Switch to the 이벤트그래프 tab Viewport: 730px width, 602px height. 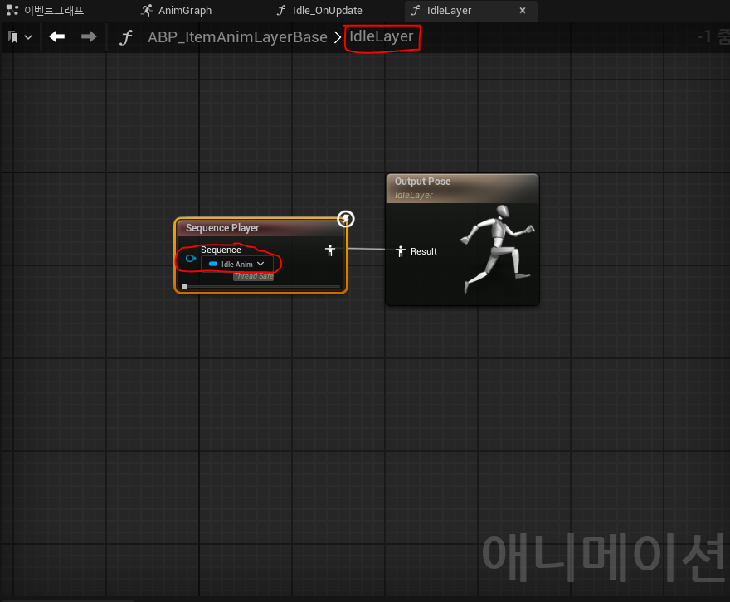click(45, 10)
